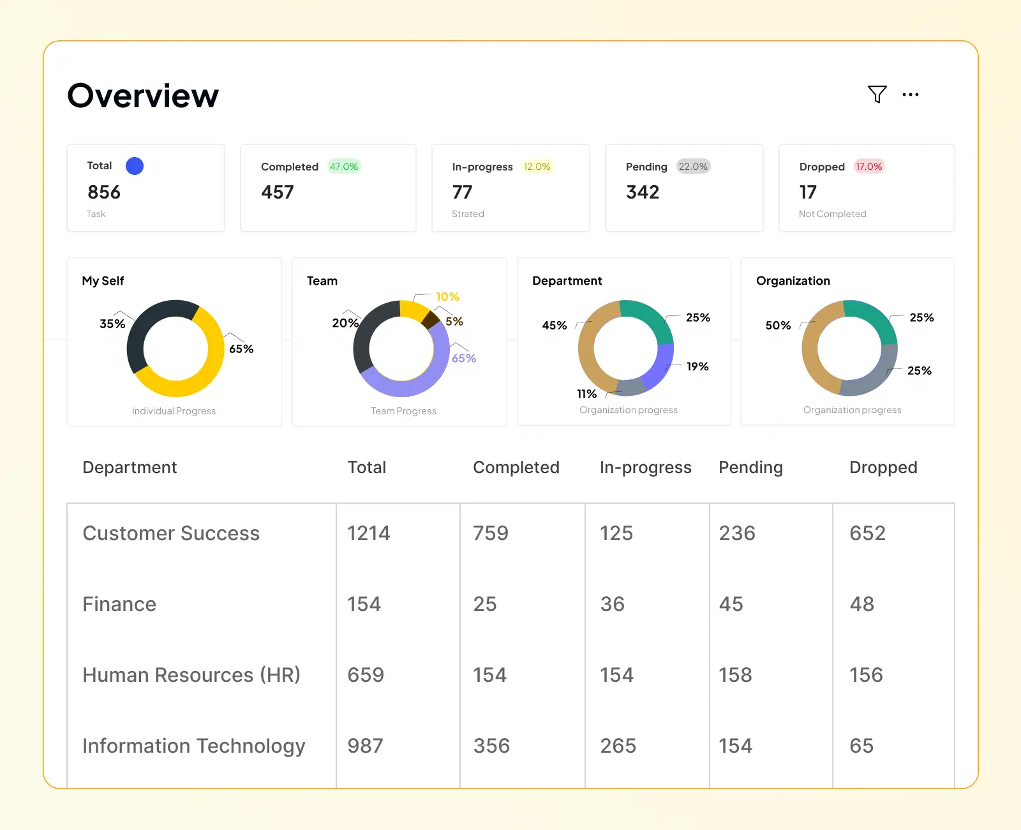Select the Dropped 17.0% badge

click(869, 167)
